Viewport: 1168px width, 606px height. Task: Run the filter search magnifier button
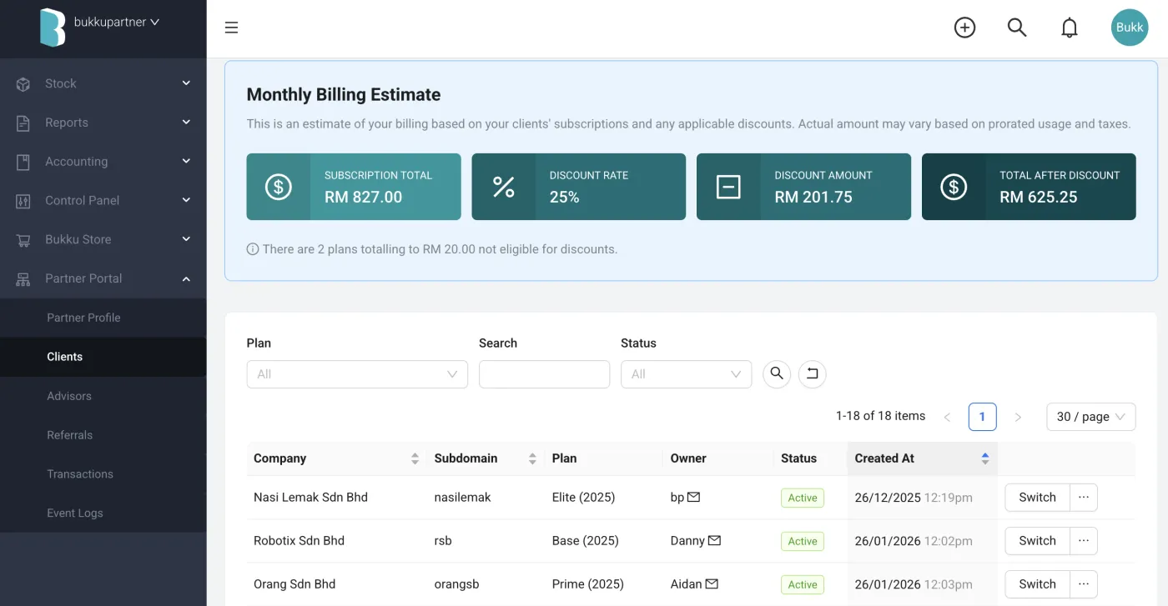(x=777, y=373)
